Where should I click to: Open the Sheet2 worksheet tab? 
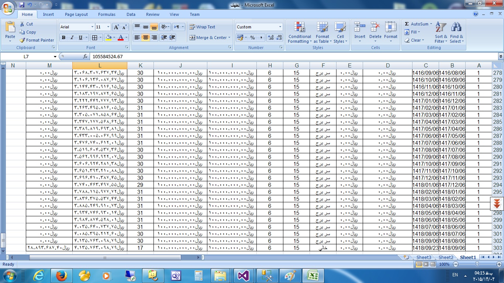click(446, 257)
